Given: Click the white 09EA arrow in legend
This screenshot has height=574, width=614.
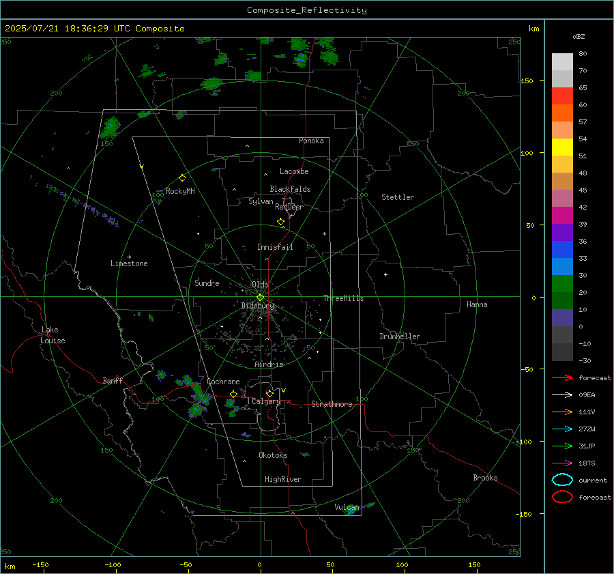Looking at the screenshot, I should [x=562, y=395].
